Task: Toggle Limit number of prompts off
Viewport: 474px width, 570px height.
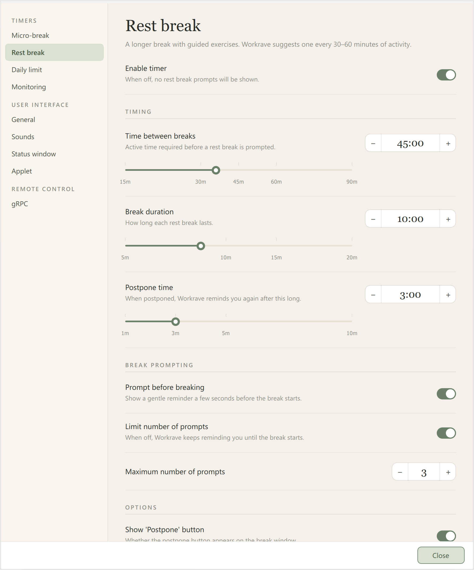Action: click(446, 433)
